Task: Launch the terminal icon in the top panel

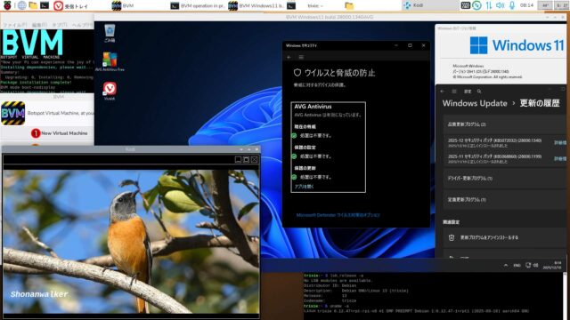Action: point(45,5)
